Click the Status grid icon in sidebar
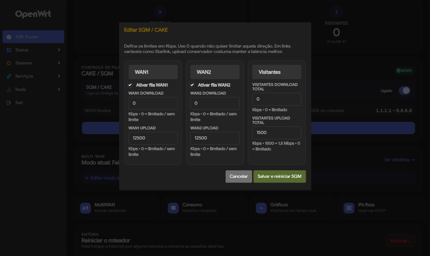The height and width of the screenshot is (256, 430). point(9,50)
